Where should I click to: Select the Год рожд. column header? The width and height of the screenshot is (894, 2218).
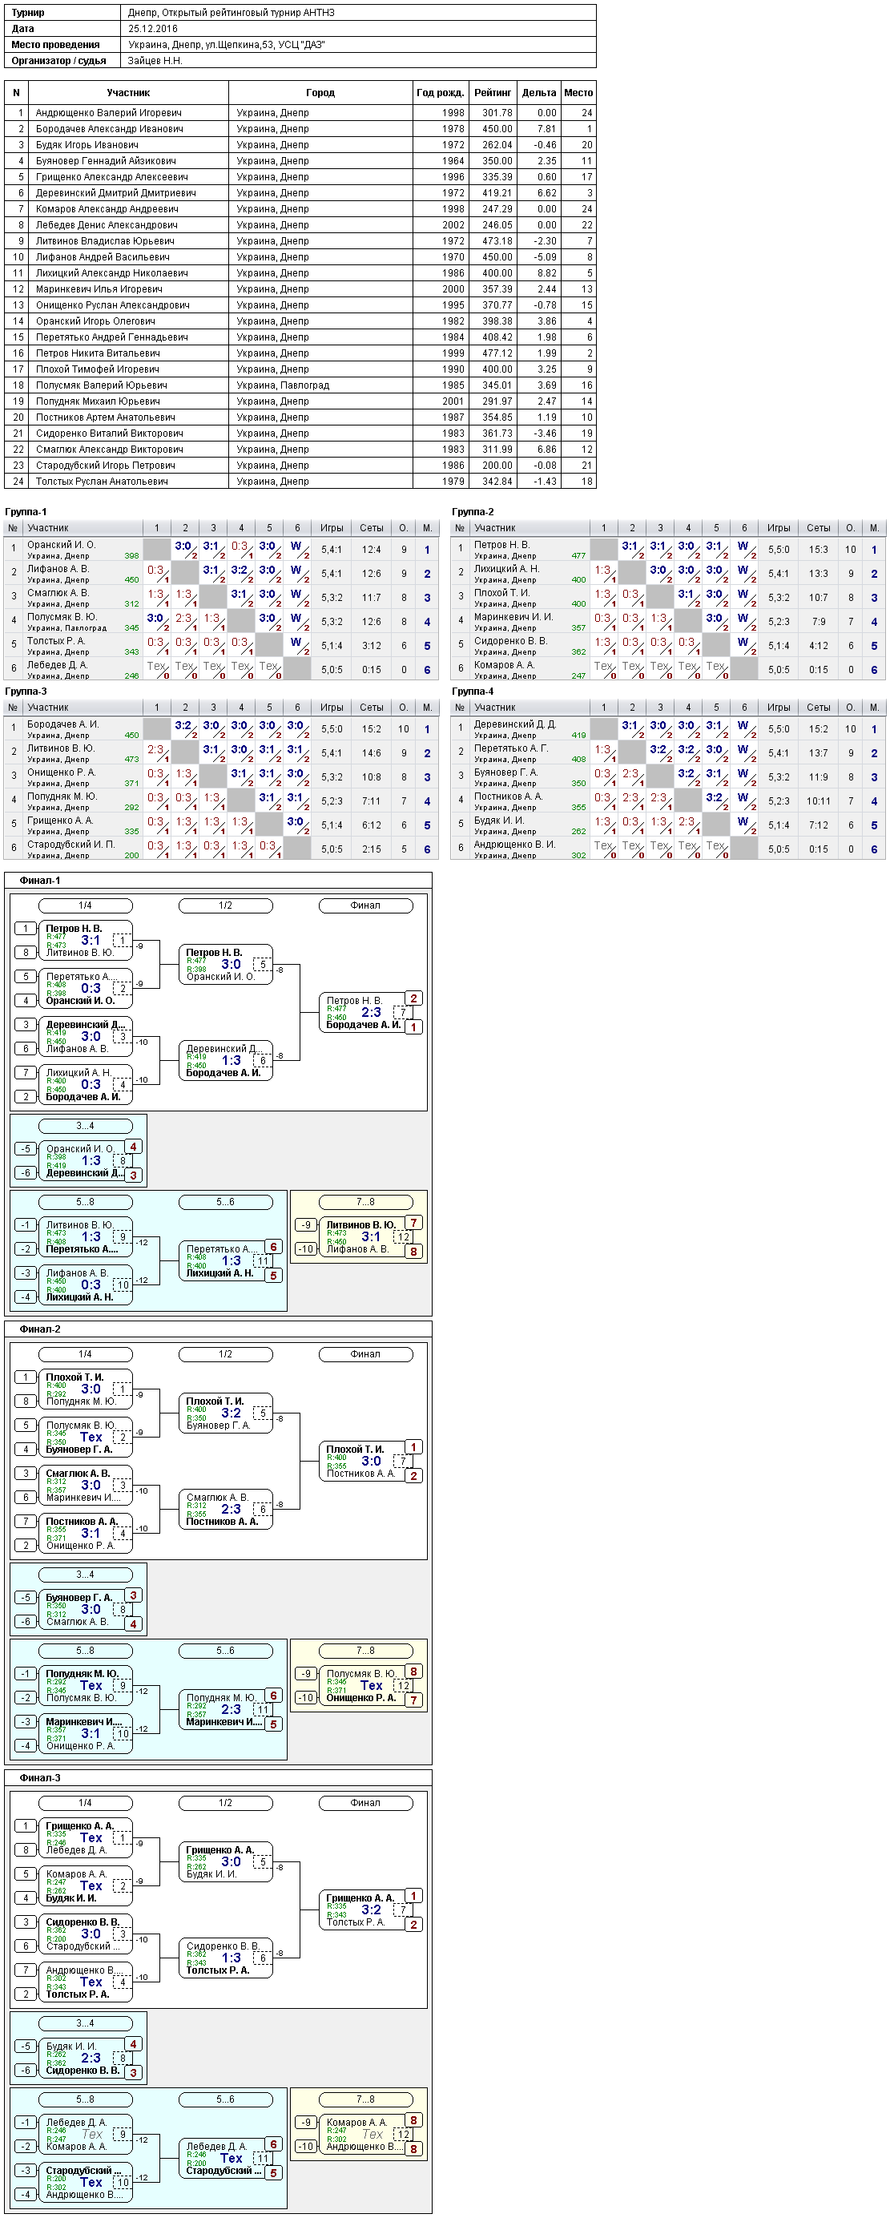point(441,93)
